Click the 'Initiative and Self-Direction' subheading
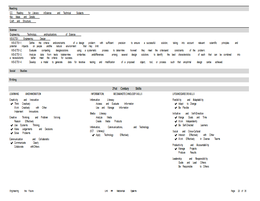This screenshot has width=260, height=201. point(188,114)
